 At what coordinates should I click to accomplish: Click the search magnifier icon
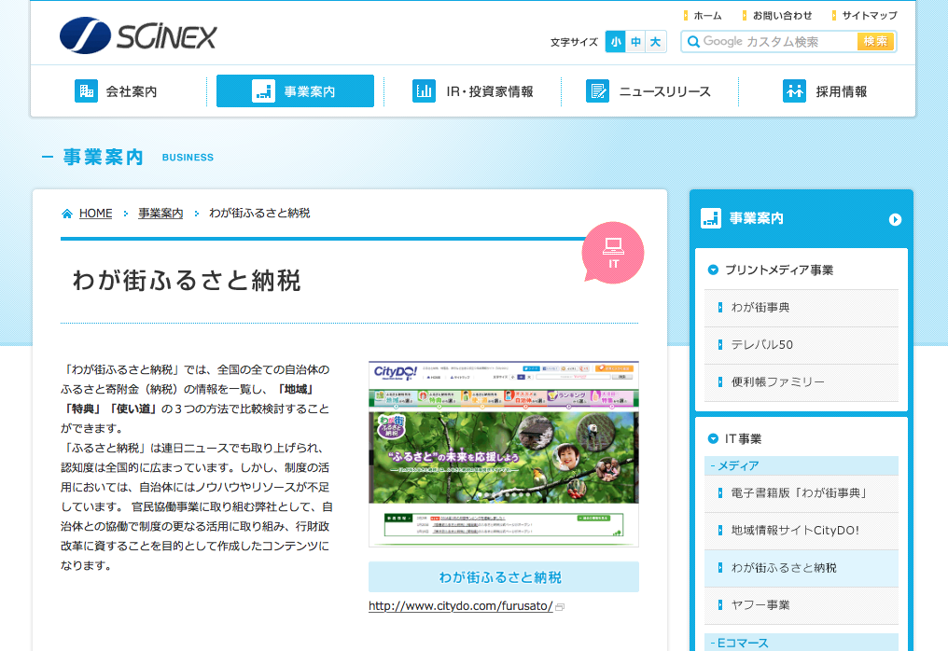click(x=693, y=42)
